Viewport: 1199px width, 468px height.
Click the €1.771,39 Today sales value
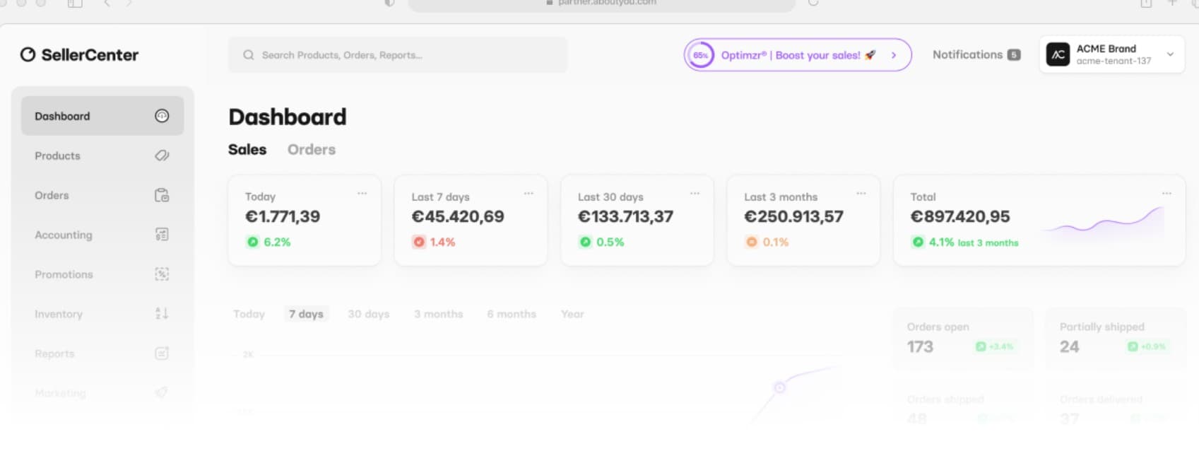[283, 216]
